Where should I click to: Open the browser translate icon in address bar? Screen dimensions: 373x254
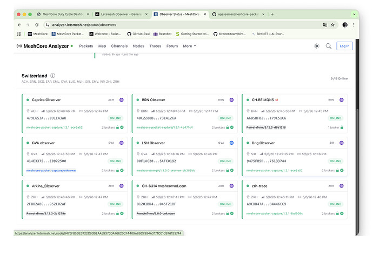coord(325,25)
